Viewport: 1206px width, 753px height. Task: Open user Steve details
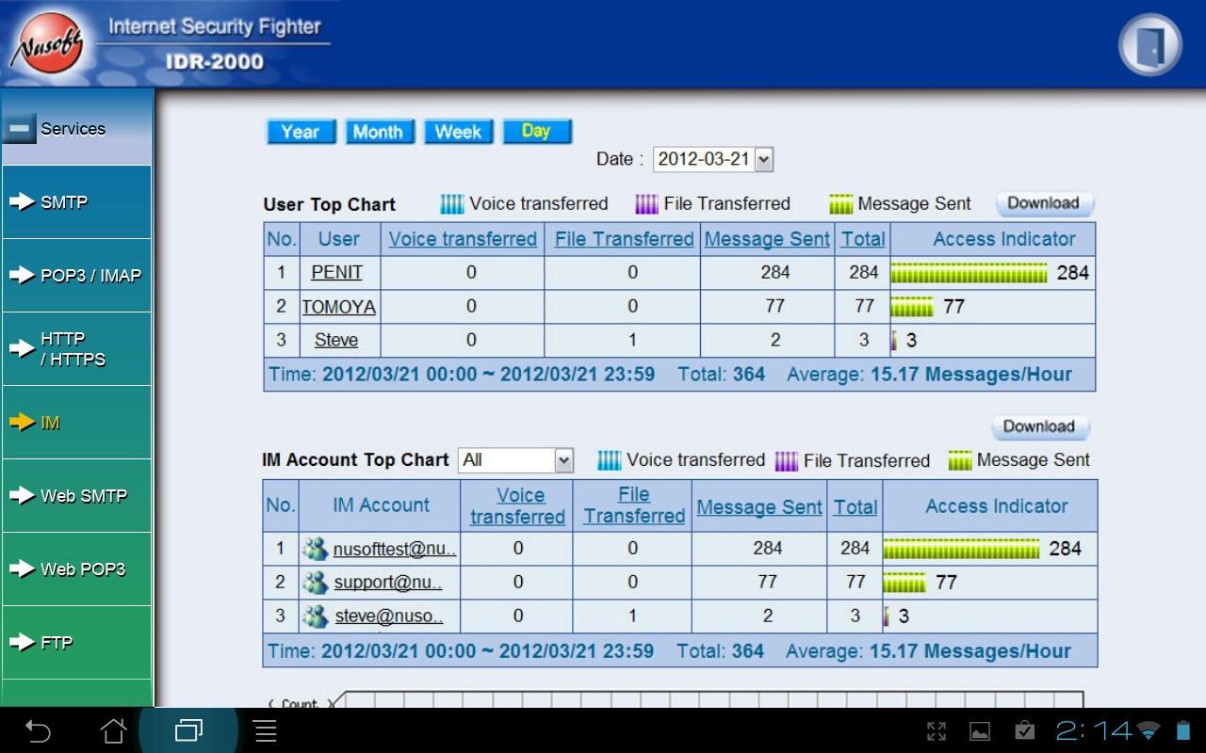pyautogui.click(x=336, y=340)
